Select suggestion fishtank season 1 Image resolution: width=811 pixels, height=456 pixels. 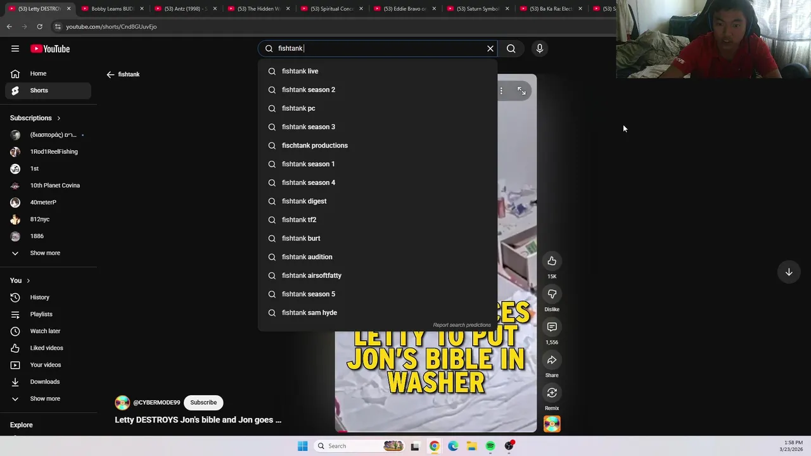tap(378, 164)
